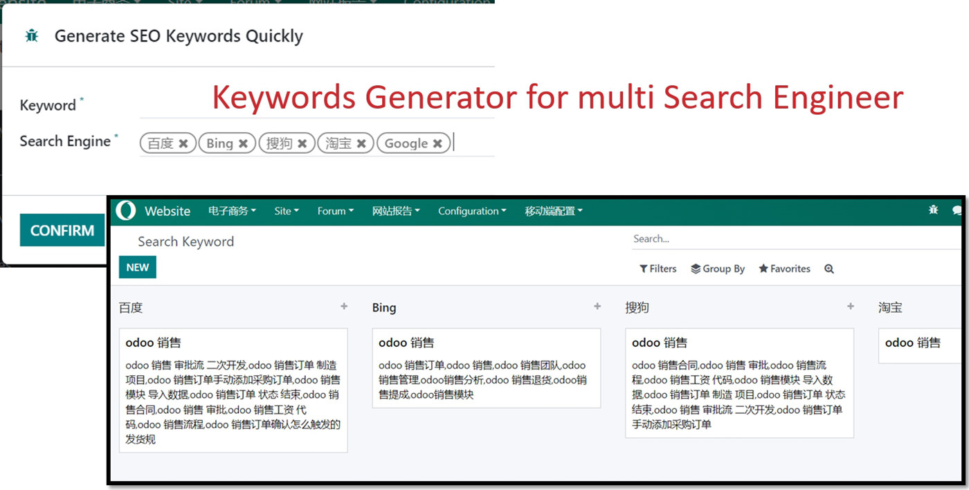
Task: Add a card to the 搜狗 column
Action: click(851, 306)
